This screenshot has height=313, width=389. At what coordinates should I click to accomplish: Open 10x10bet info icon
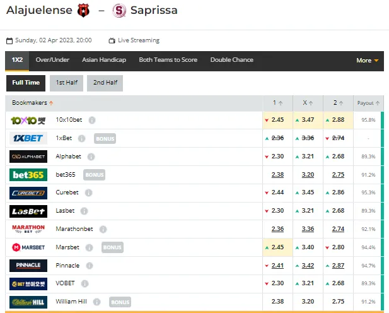point(92,121)
